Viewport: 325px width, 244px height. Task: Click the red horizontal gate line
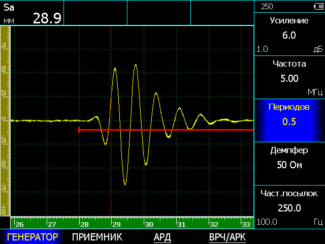tap(168, 130)
